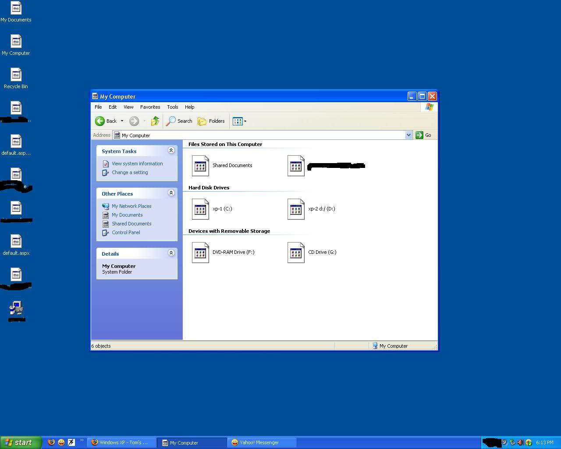Viewport: 561px width, 449px height.
Task: Click the Forward arrow toolbar icon
Action: tap(134, 121)
